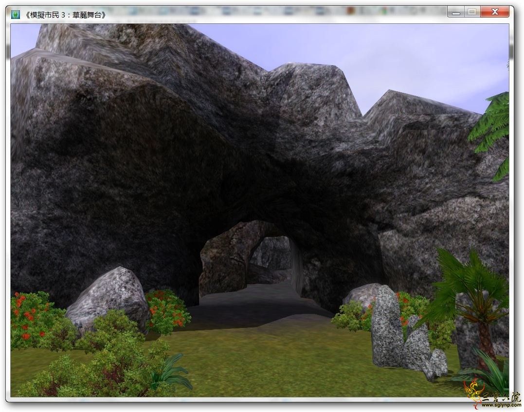Click the 《模擬市民 3：華麗舞台》 title text
Viewport: 524px width, 412px height.
[x=66, y=15]
